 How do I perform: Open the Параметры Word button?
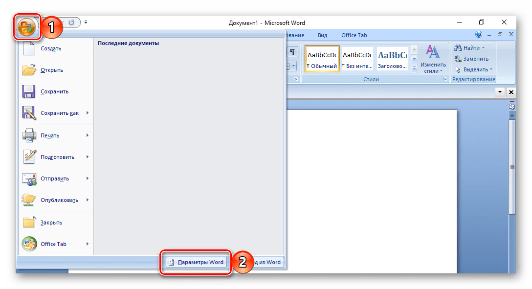tap(197, 262)
